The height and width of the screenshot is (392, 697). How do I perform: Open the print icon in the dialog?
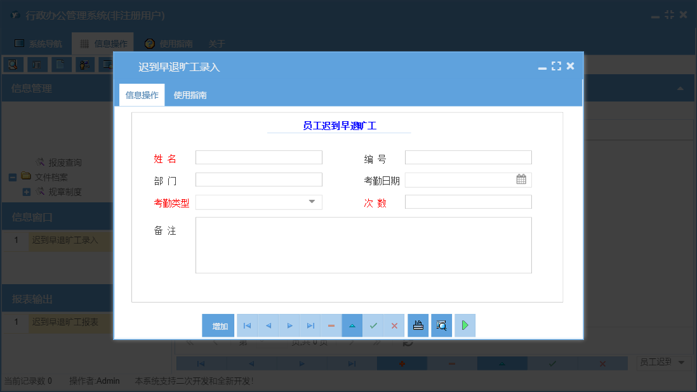pos(418,325)
